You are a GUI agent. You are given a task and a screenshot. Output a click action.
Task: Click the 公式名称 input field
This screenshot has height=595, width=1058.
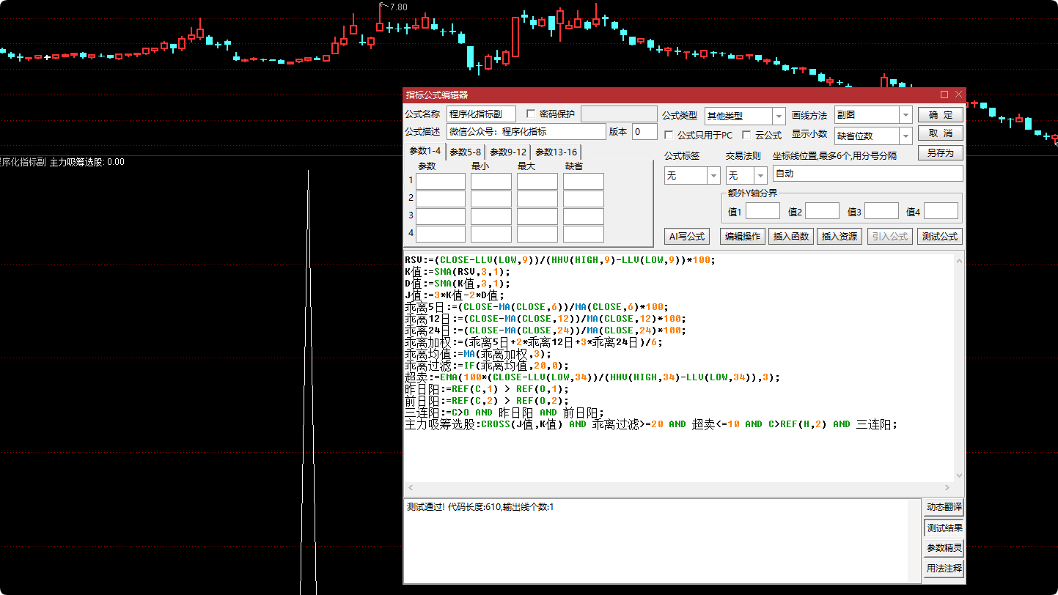click(481, 114)
